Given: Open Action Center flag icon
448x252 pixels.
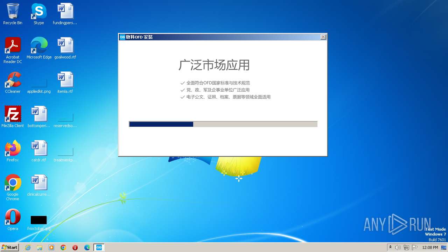Looking at the screenshot, I should pos(415,247).
